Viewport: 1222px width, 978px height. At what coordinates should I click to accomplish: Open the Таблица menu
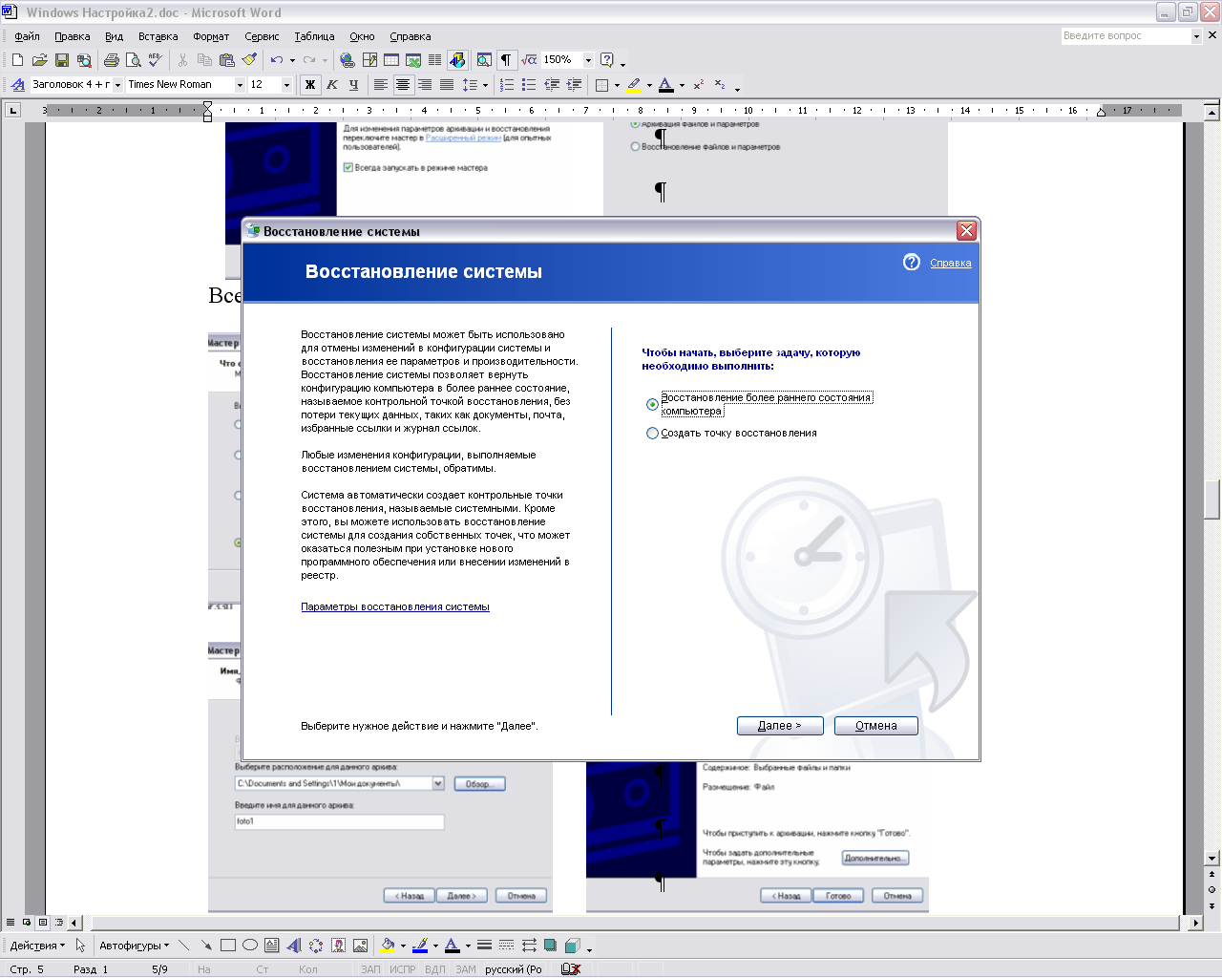point(314,36)
